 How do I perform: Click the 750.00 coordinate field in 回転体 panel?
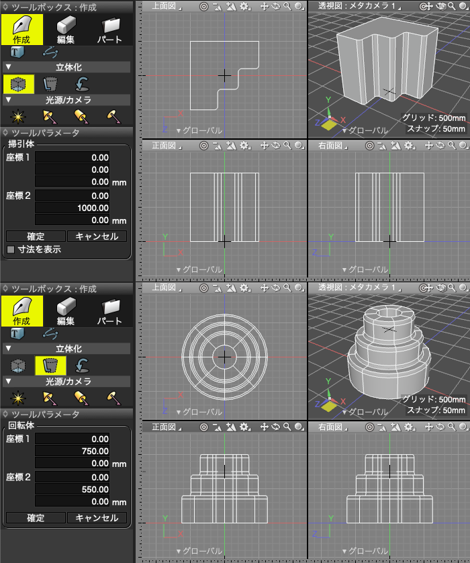(73, 451)
